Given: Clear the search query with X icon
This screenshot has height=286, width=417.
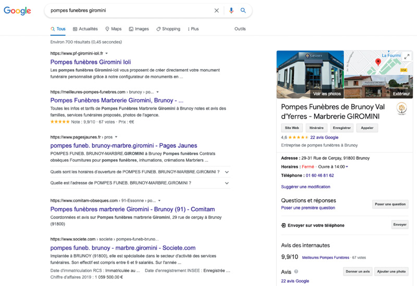Looking at the screenshot, I should [217, 10].
